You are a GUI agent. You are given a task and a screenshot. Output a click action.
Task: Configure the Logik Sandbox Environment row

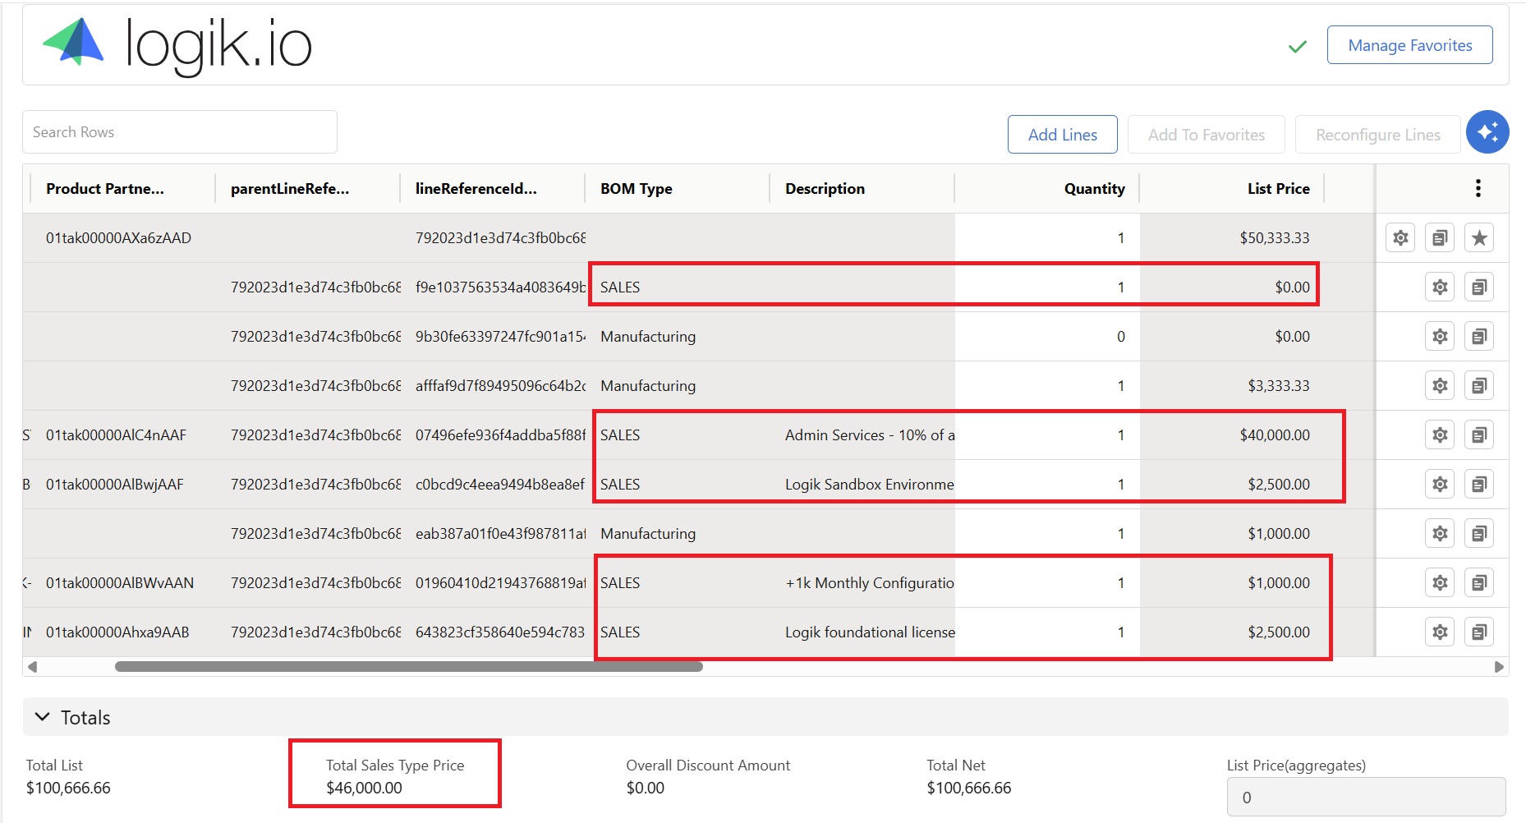pyautogui.click(x=1440, y=485)
